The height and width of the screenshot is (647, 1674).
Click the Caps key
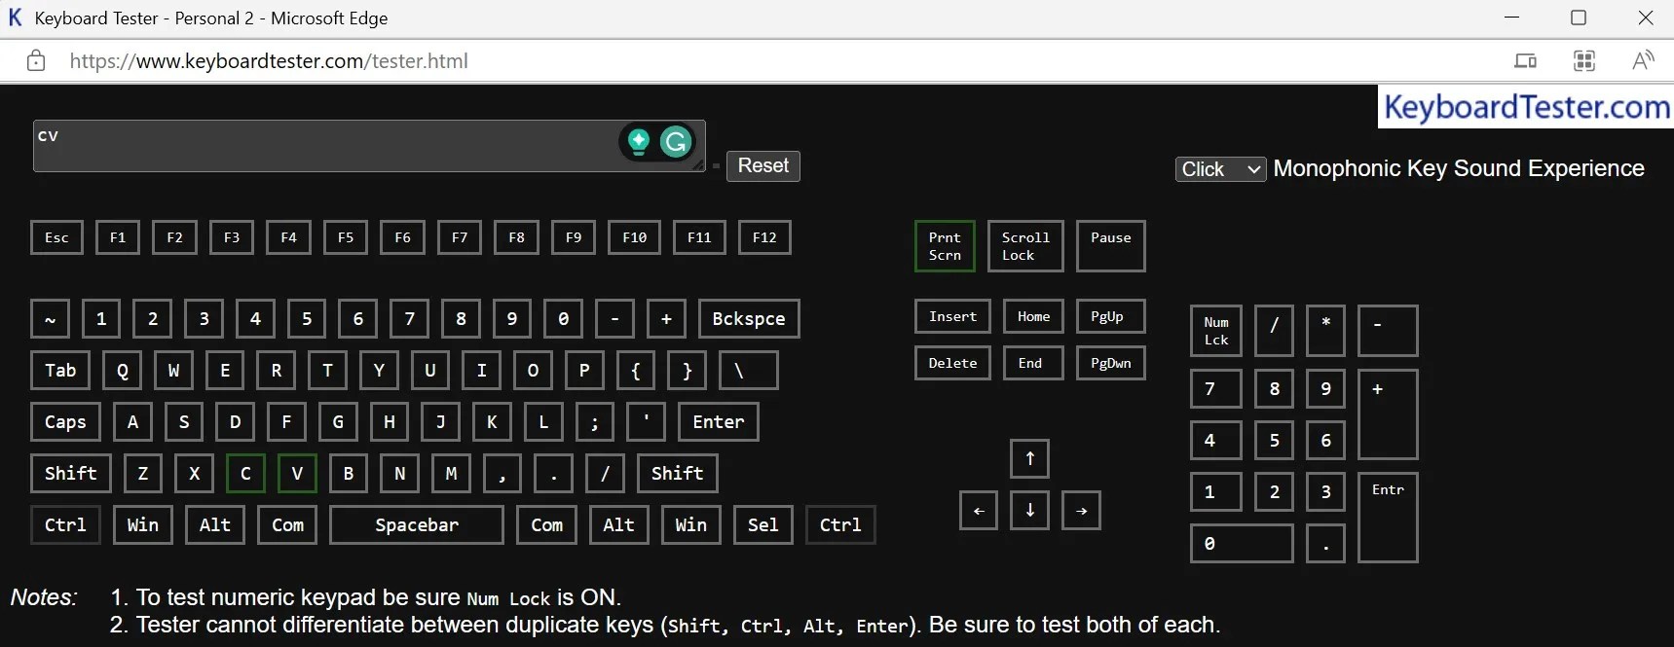(65, 422)
